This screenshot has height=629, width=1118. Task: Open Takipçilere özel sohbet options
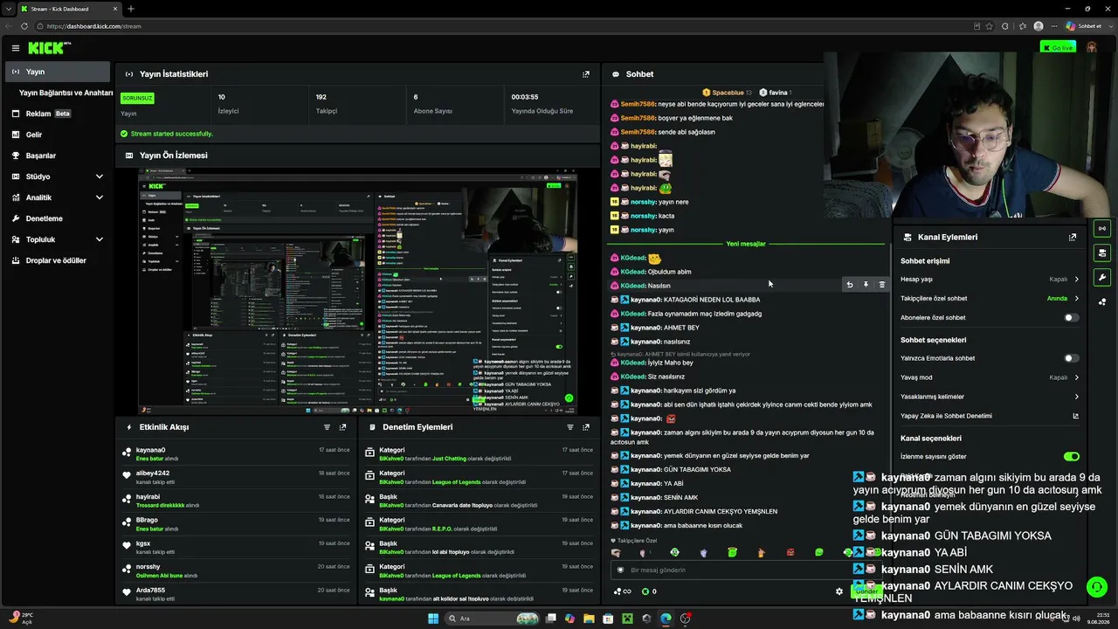990,299
